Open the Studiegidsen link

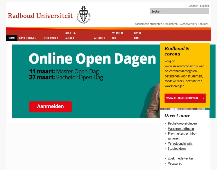click(177, 149)
